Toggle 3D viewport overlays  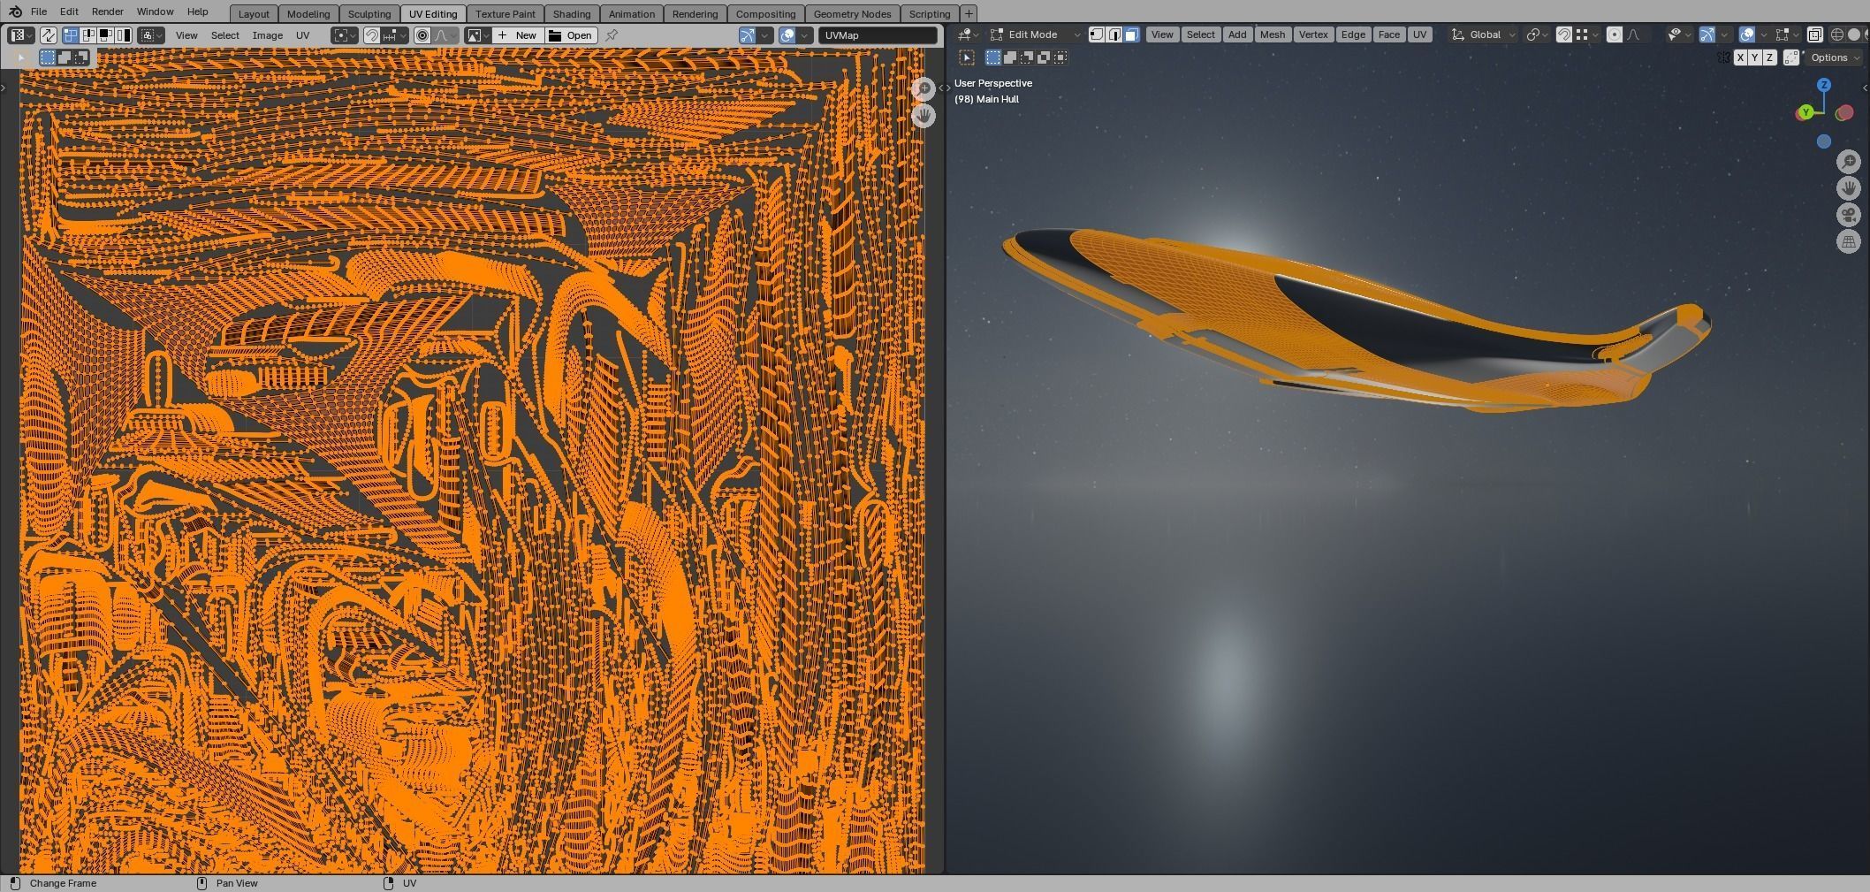click(x=1747, y=34)
